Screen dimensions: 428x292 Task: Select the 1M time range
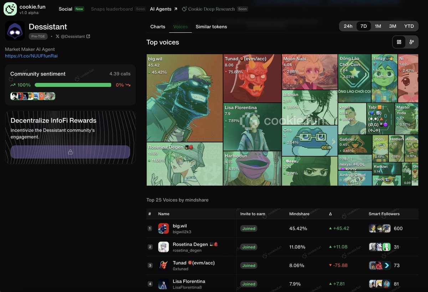378,26
